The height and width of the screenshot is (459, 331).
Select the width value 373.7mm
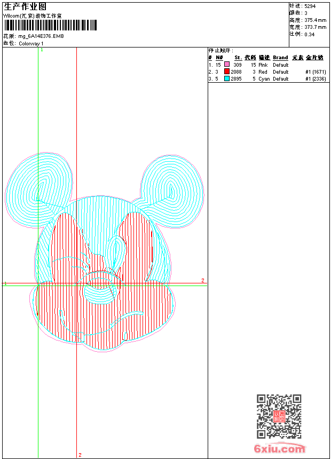pyautogui.click(x=315, y=27)
